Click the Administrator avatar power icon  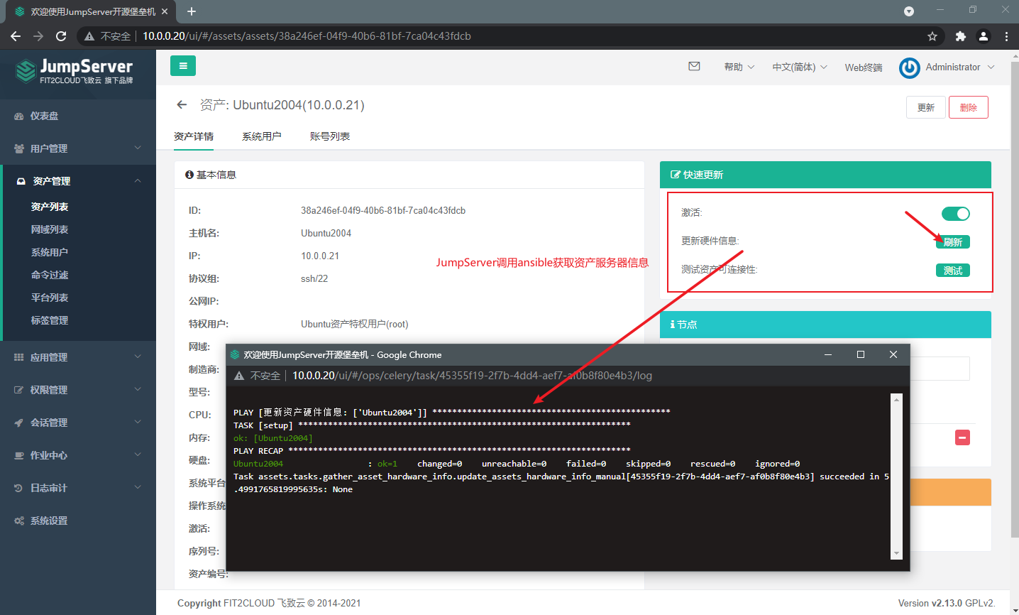[909, 67]
